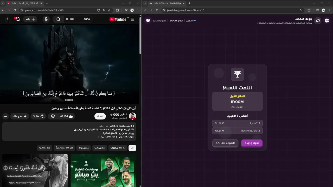This screenshot has height=187, width=333.
Task: Expand description with ...المزيد
Action: [x=101, y=137]
